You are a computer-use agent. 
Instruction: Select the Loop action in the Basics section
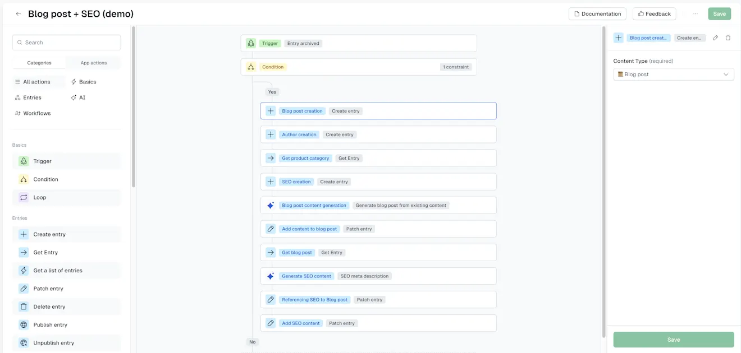point(39,197)
